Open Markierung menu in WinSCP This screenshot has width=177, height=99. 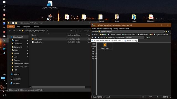(108, 29)
